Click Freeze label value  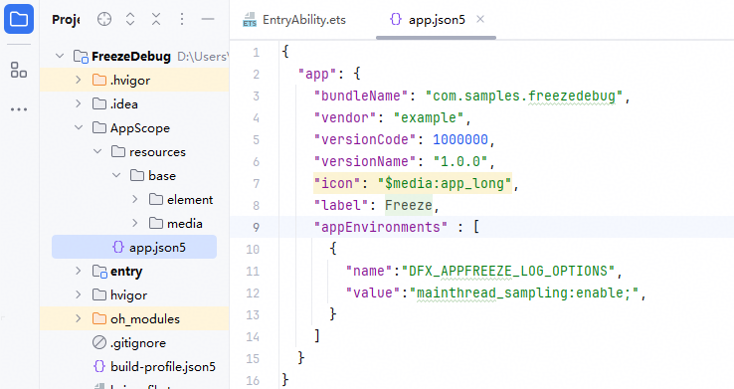(x=409, y=206)
